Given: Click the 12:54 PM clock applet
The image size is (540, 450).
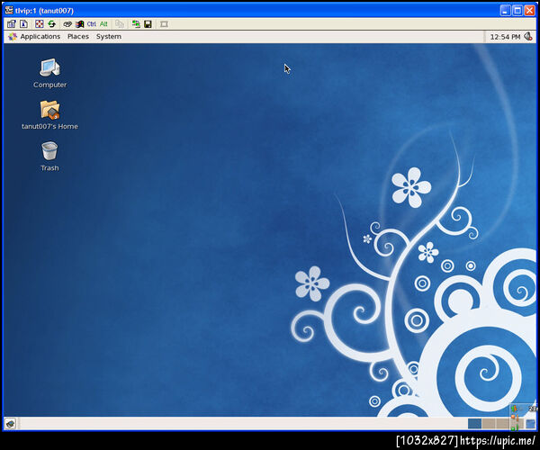Looking at the screenshot, I should click(x=505, y=37).
